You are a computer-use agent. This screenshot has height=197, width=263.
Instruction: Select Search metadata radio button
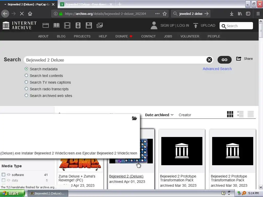pos(26,69)
